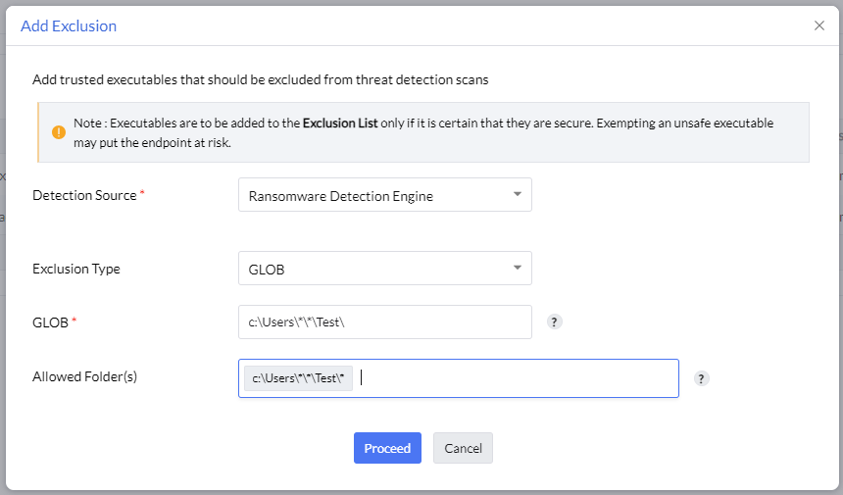Click the Add Exclusion dialog title
This screenshot has width=843, height=495.
[69, 25]
